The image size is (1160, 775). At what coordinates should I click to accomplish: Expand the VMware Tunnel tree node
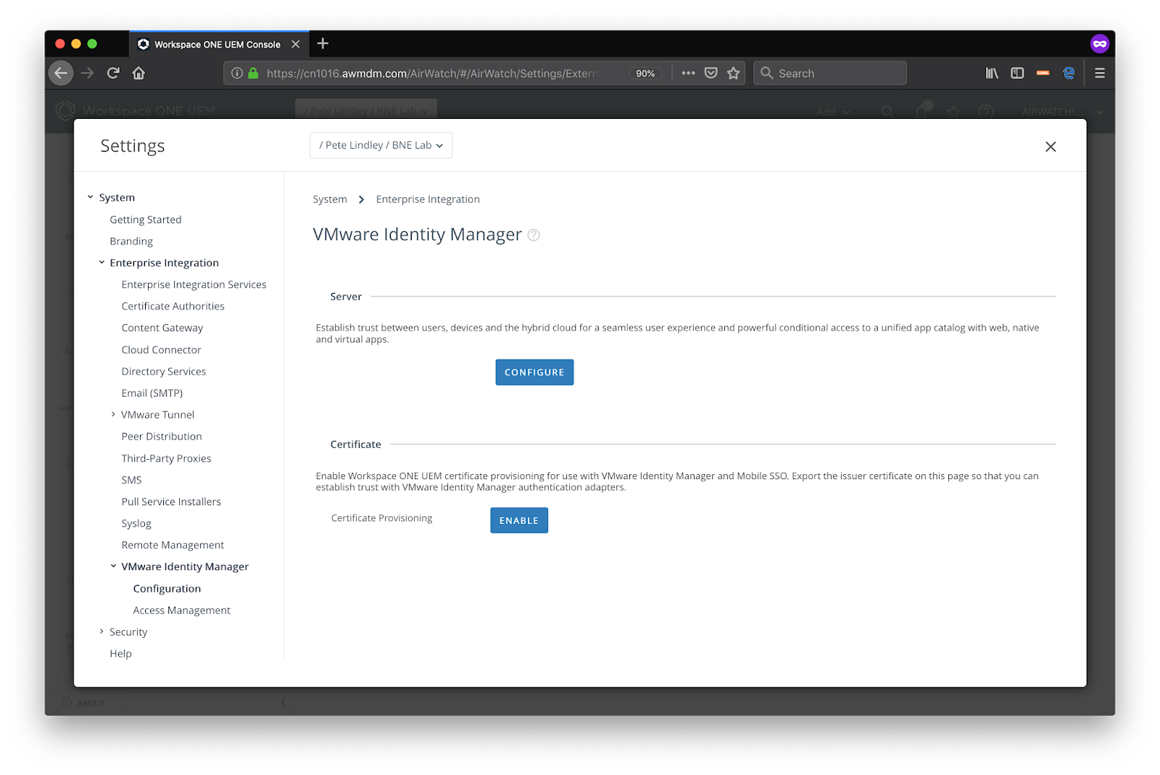pos(113,415)
